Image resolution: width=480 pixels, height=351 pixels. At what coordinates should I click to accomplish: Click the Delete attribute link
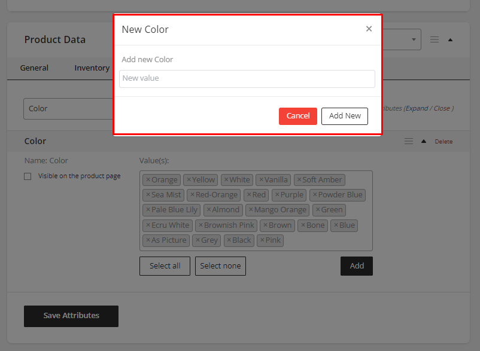pos(443,142)
